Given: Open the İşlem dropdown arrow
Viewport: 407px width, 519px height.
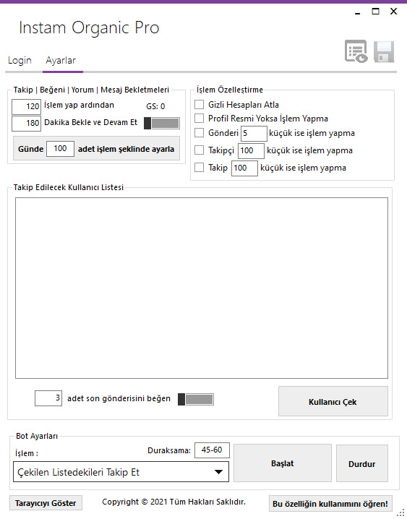Looking at the screenshot, I should tap(218, 472).
